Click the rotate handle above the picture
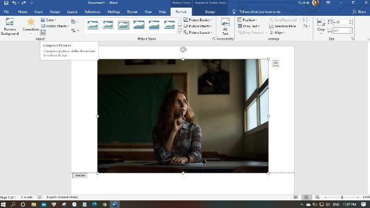 183,50
